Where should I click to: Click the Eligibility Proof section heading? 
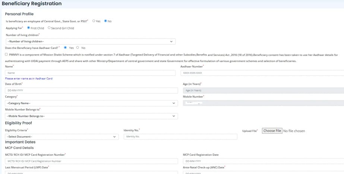[x=18, y=123]
